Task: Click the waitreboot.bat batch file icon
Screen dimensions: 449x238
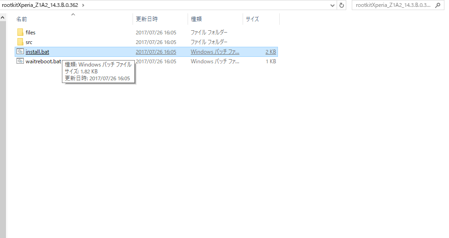Action: tap(20, 61)
